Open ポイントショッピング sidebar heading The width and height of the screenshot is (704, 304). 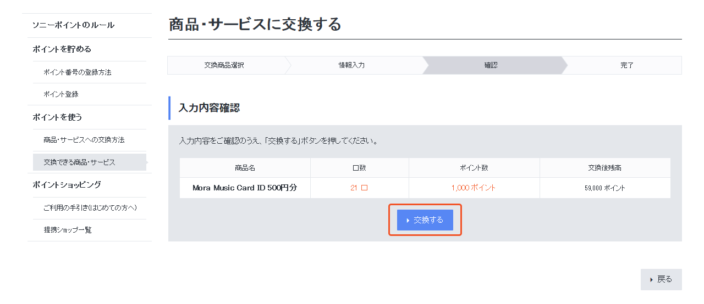[x=67, y=185]
